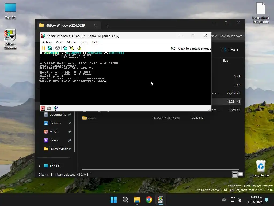Open Documents in the Explorer sidebar
274x206 pixels.
(58, 115)
